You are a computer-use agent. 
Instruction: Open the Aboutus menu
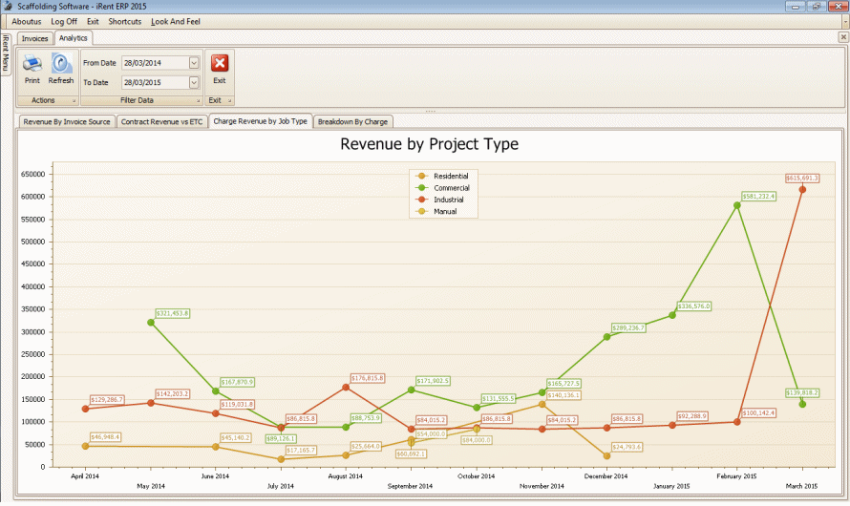(x=27, y=22)
